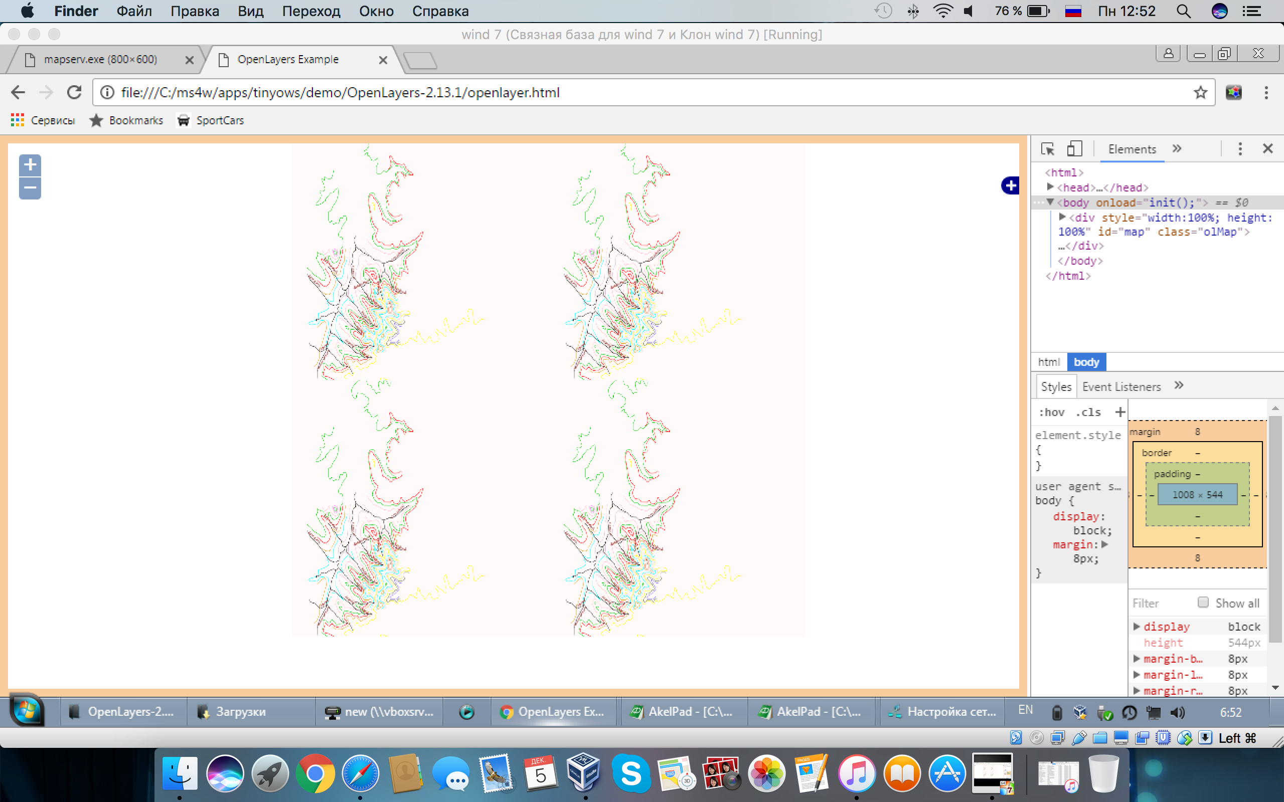1284x802 pixels.
Task: Switch to the mapserv.exe browser tab
Action: click(101, 60)
